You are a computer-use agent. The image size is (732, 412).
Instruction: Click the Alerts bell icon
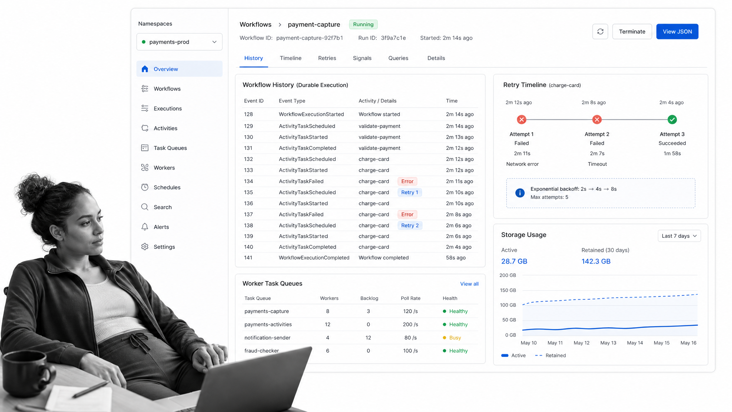(x=145, y=227)
